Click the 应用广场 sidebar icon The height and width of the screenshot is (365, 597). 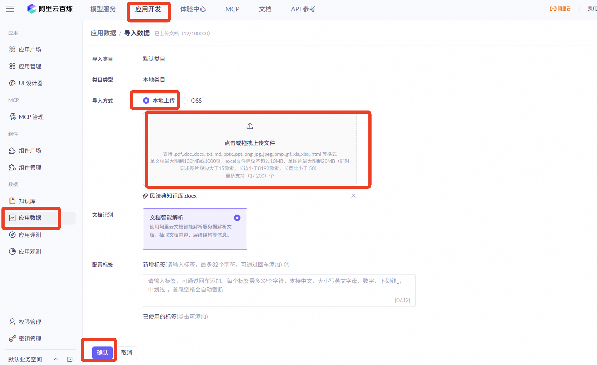[x=13, y=50]
